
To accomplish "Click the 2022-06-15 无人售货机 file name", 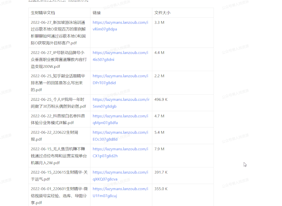I will (59, 156).
